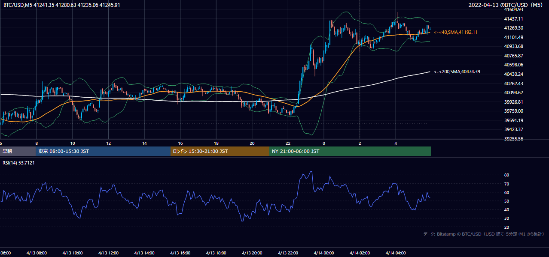549x257 pixels.
Task: Click the 4/14 04:00 date axis label
Action: click(x=396, y=253)
